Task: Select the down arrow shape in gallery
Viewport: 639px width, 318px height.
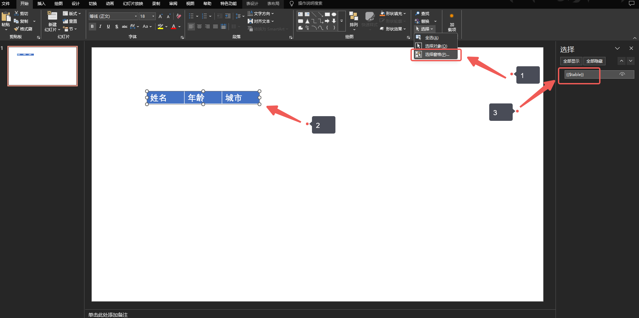Action: 334,21
